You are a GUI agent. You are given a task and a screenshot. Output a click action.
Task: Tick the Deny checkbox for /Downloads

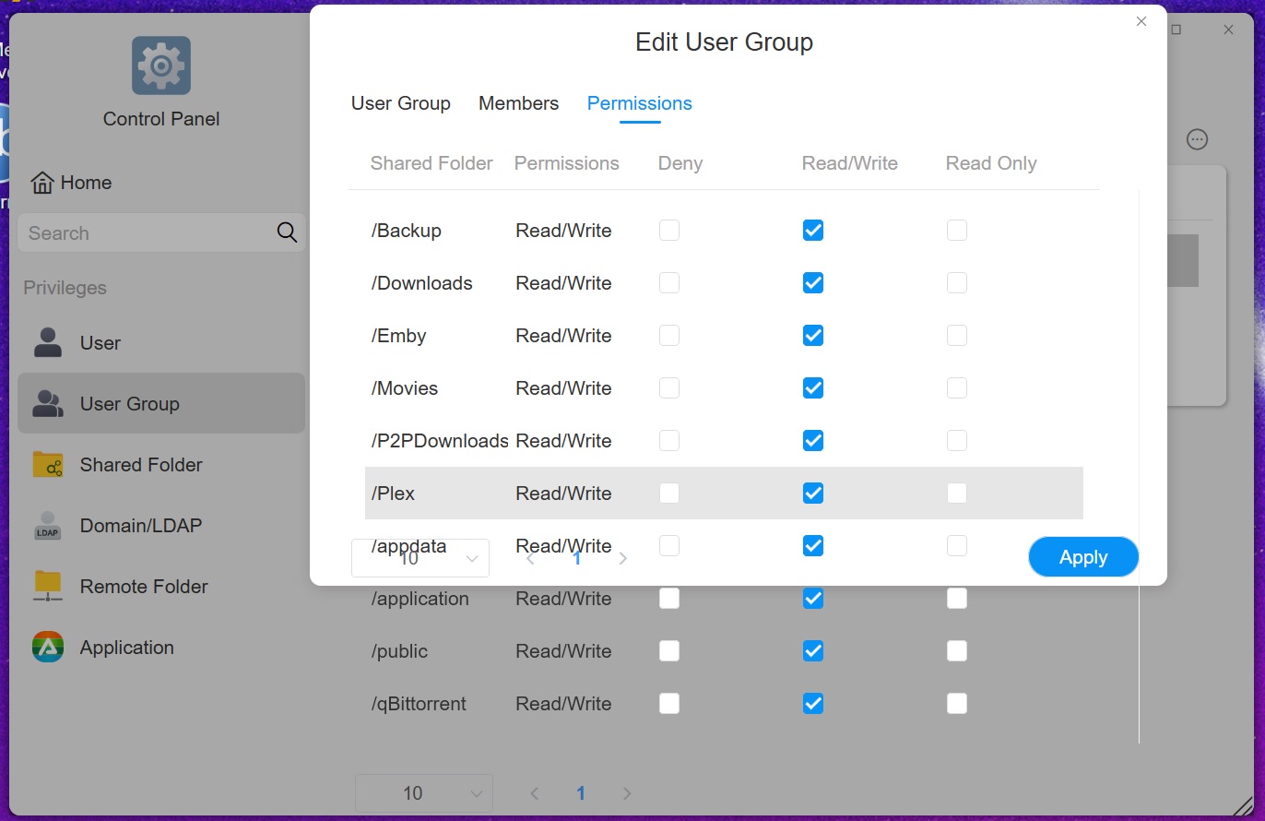669,283
